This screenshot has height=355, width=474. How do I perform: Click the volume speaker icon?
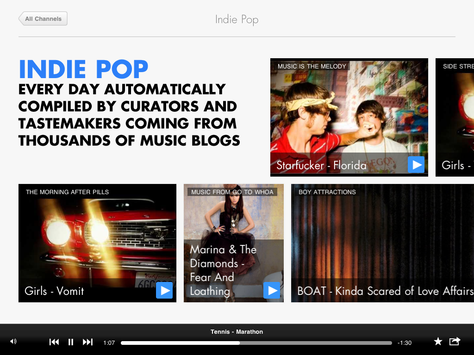coord(13,342)
